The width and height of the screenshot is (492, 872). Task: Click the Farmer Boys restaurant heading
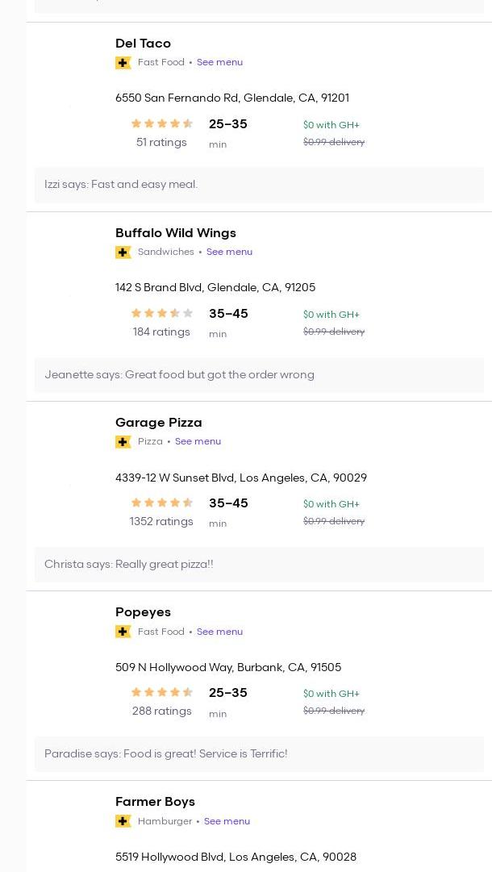[x=155, y=802]
